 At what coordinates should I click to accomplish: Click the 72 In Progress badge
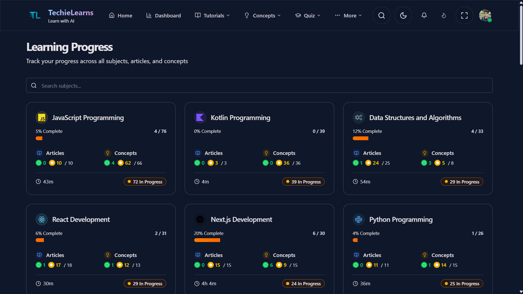145,182
